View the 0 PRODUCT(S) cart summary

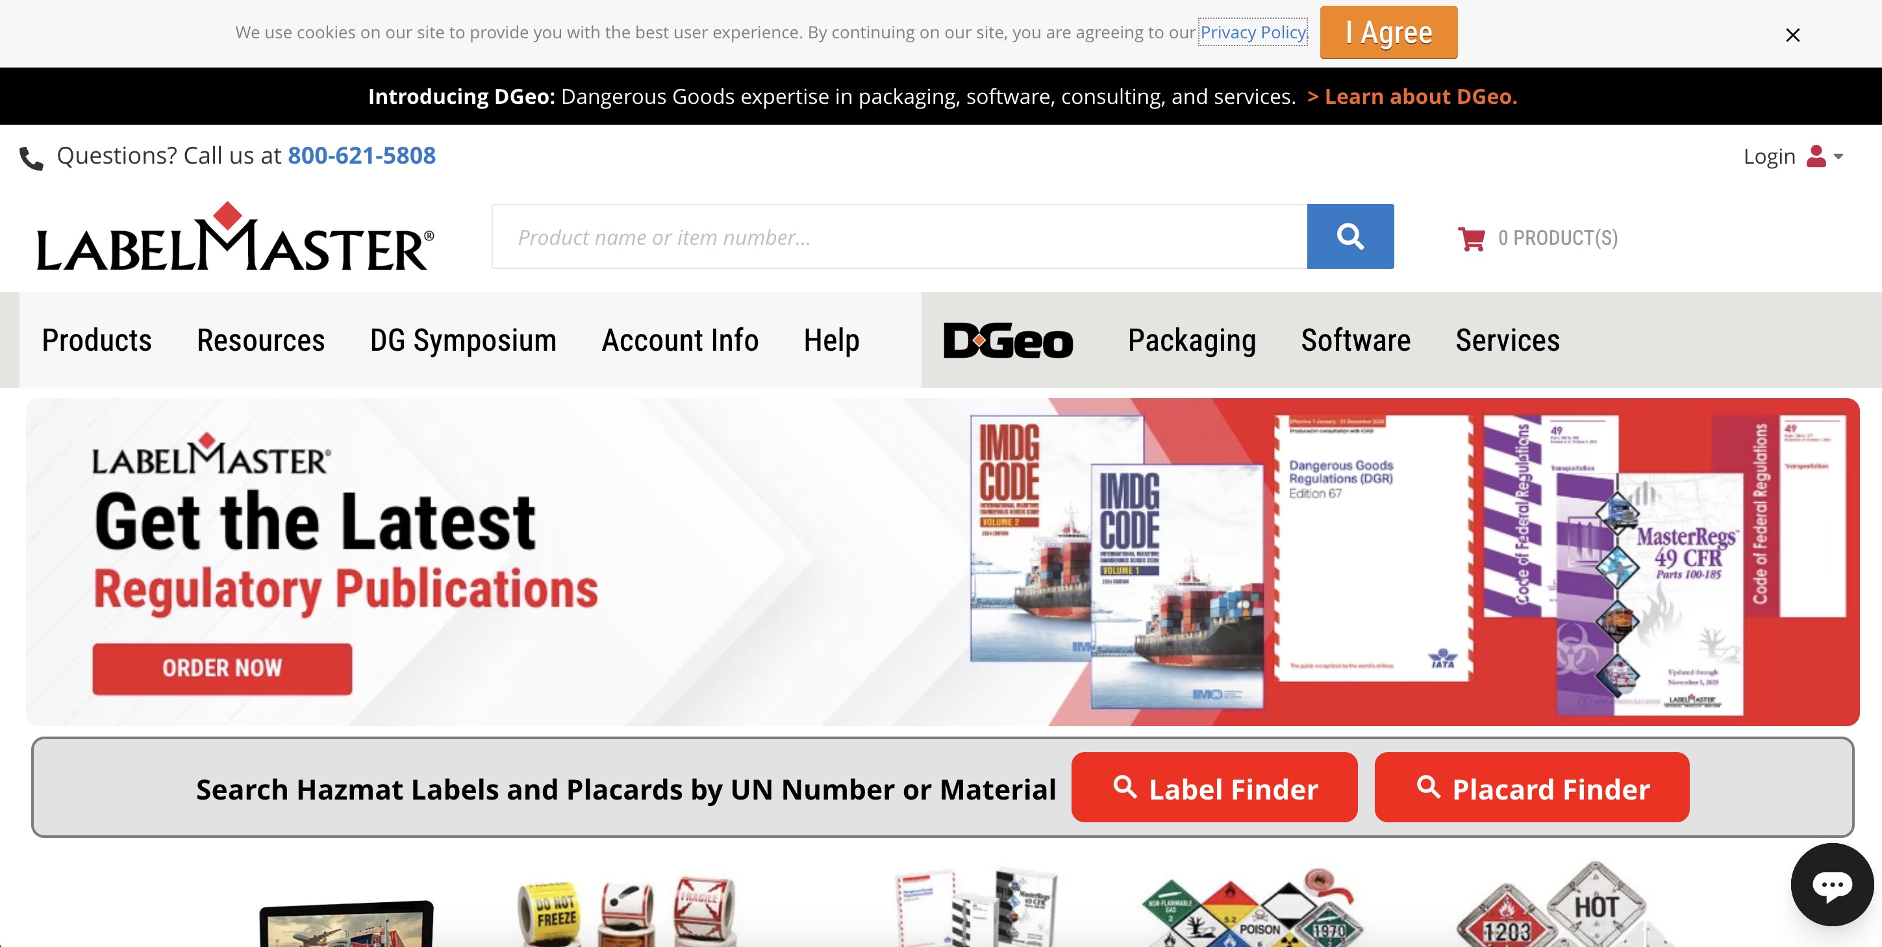coord(1557,238)
